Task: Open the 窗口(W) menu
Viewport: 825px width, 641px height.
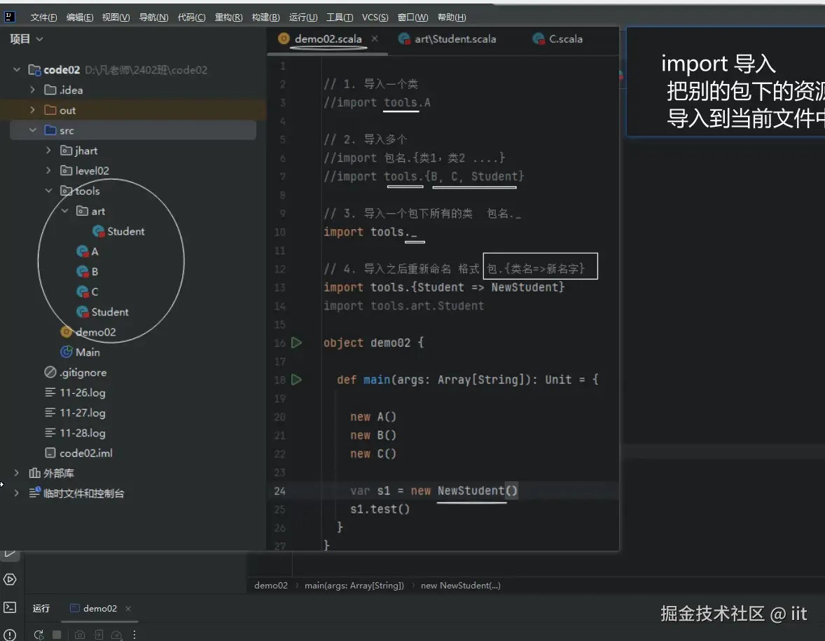Action: [412, 18]
